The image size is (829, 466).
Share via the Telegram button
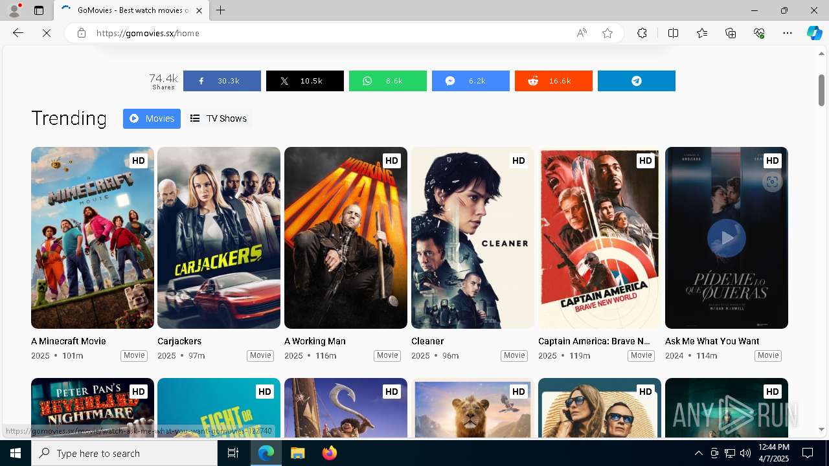coord(636,81)
